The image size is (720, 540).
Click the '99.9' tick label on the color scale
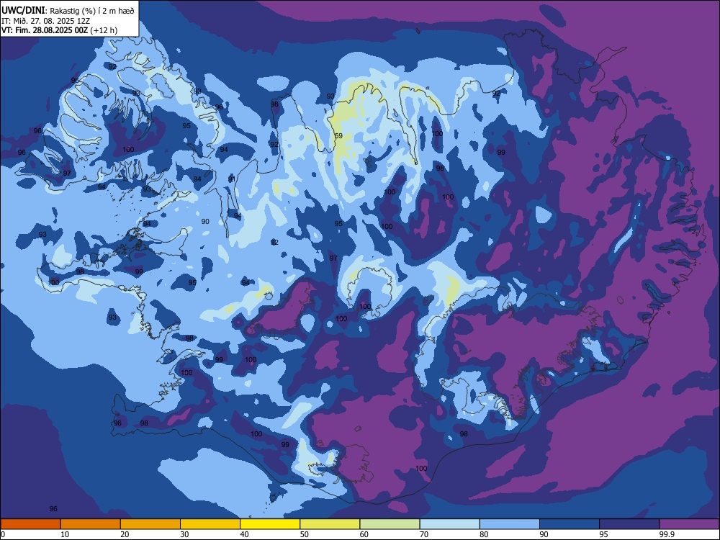[x=667, y=534]
